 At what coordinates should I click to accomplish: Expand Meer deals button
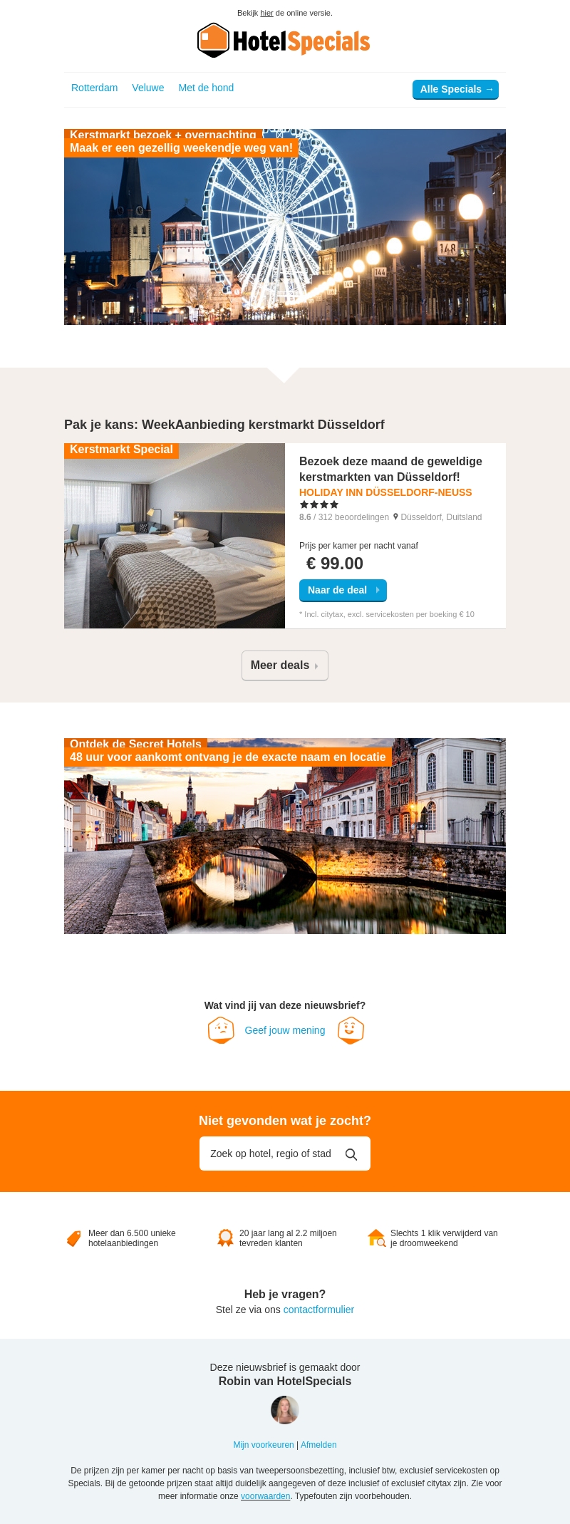[285, 665]
